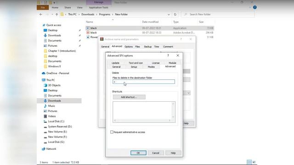The image size is (294, 165).
Task: Open Desktop icon under Quick access
Action: point(45,30)
